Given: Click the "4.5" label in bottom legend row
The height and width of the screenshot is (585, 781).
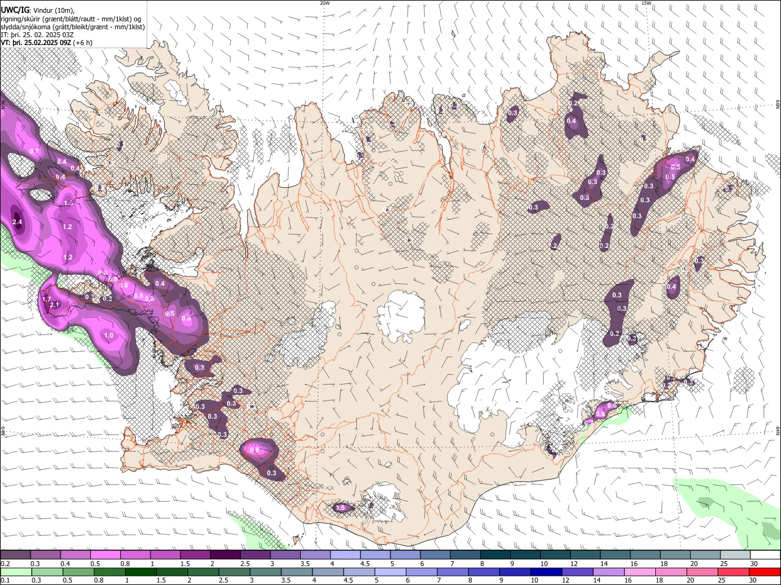Looking at the screenshot, I should (347, 581).
